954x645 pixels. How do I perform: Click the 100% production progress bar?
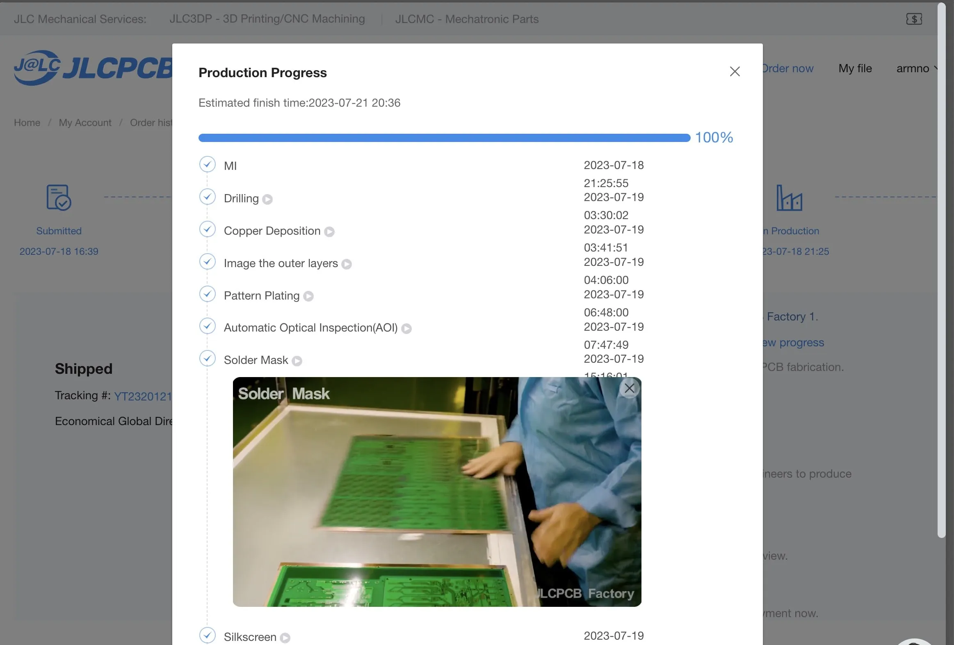444,138
